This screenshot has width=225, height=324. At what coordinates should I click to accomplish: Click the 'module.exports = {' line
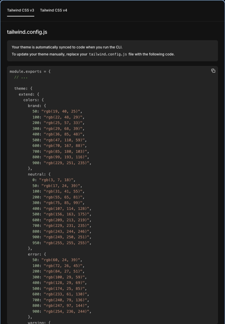(30, 71)
